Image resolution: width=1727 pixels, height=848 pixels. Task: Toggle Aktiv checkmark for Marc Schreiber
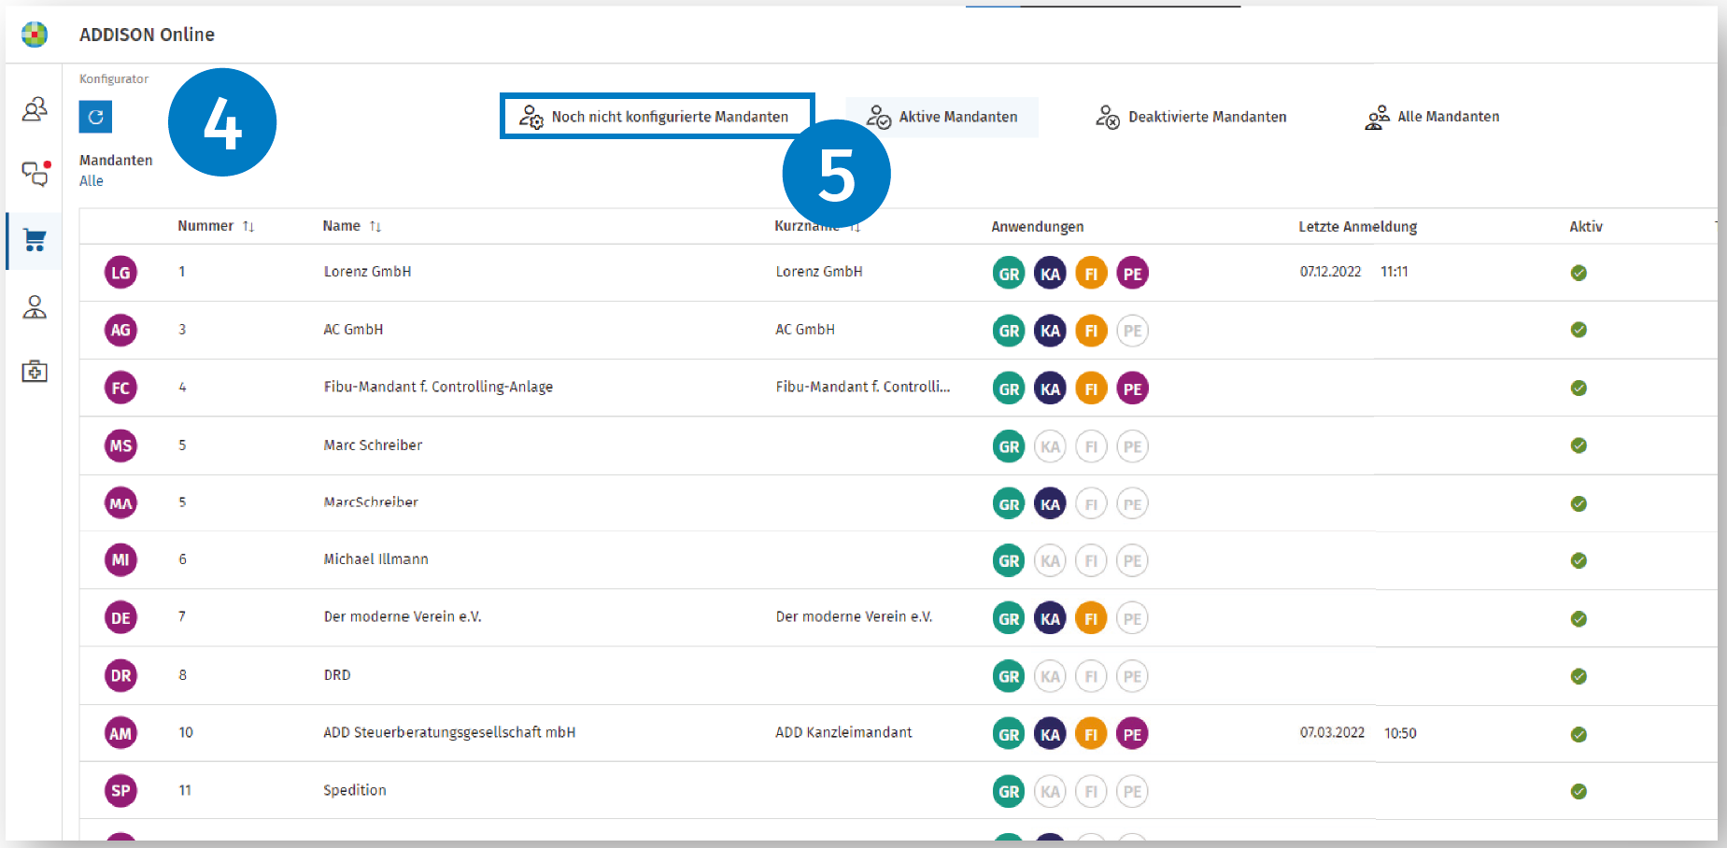click(1578, 445)
